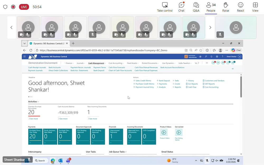The image size is (264, 165).
Task: Expand the Cash Management menu
Action: 97,63
